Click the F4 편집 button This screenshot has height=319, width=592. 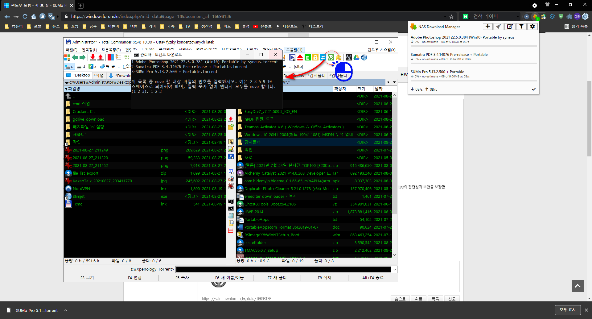coord(135,278)
